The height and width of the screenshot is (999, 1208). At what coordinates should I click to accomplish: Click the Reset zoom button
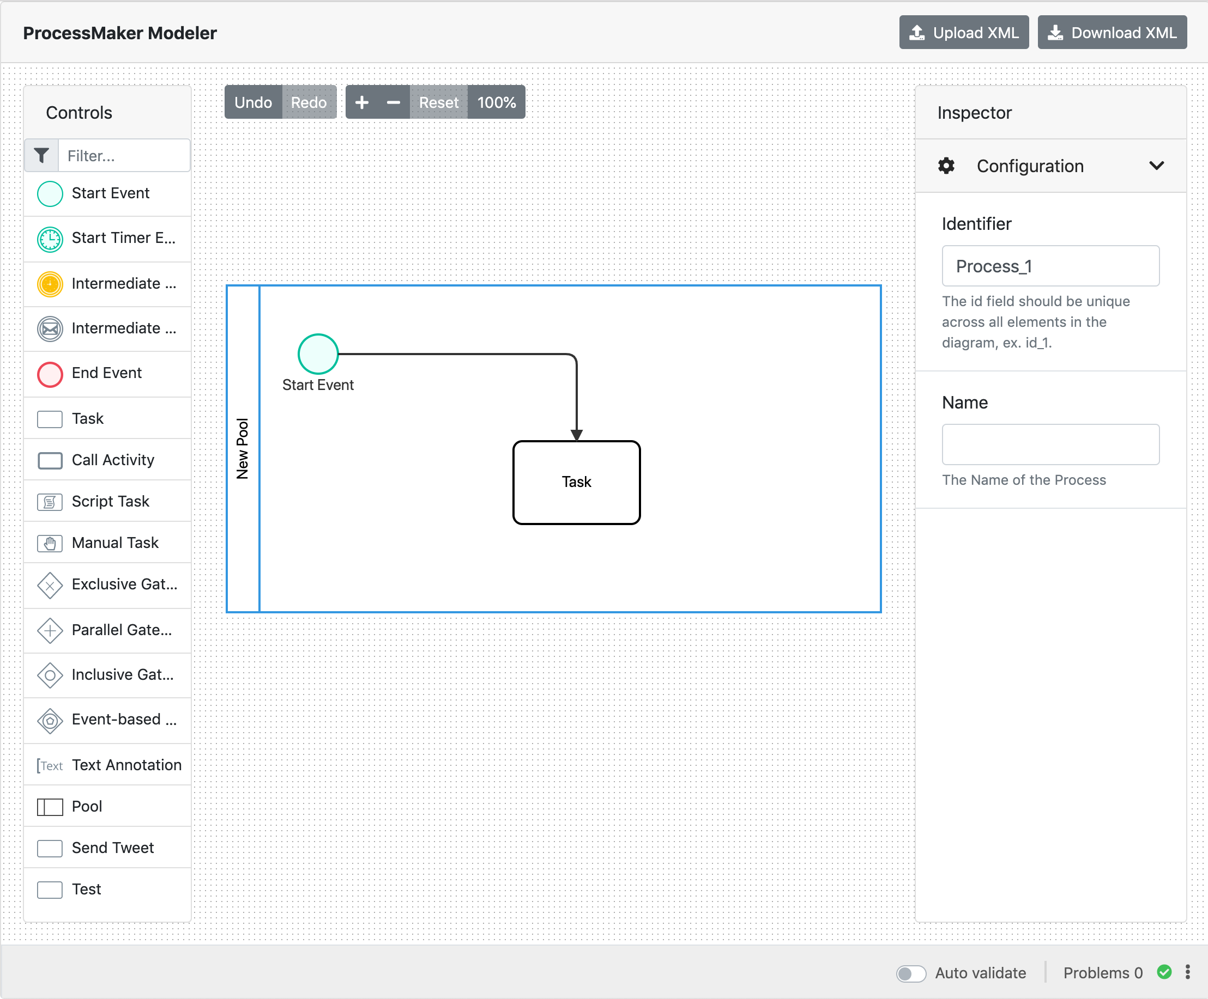pos(438,102)
